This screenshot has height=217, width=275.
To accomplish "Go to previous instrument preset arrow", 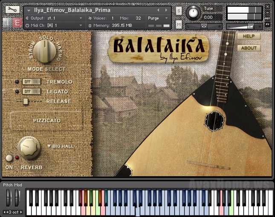I will (x=158, y=10).
